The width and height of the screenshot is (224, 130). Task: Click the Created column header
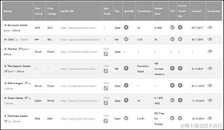[196, 11]
